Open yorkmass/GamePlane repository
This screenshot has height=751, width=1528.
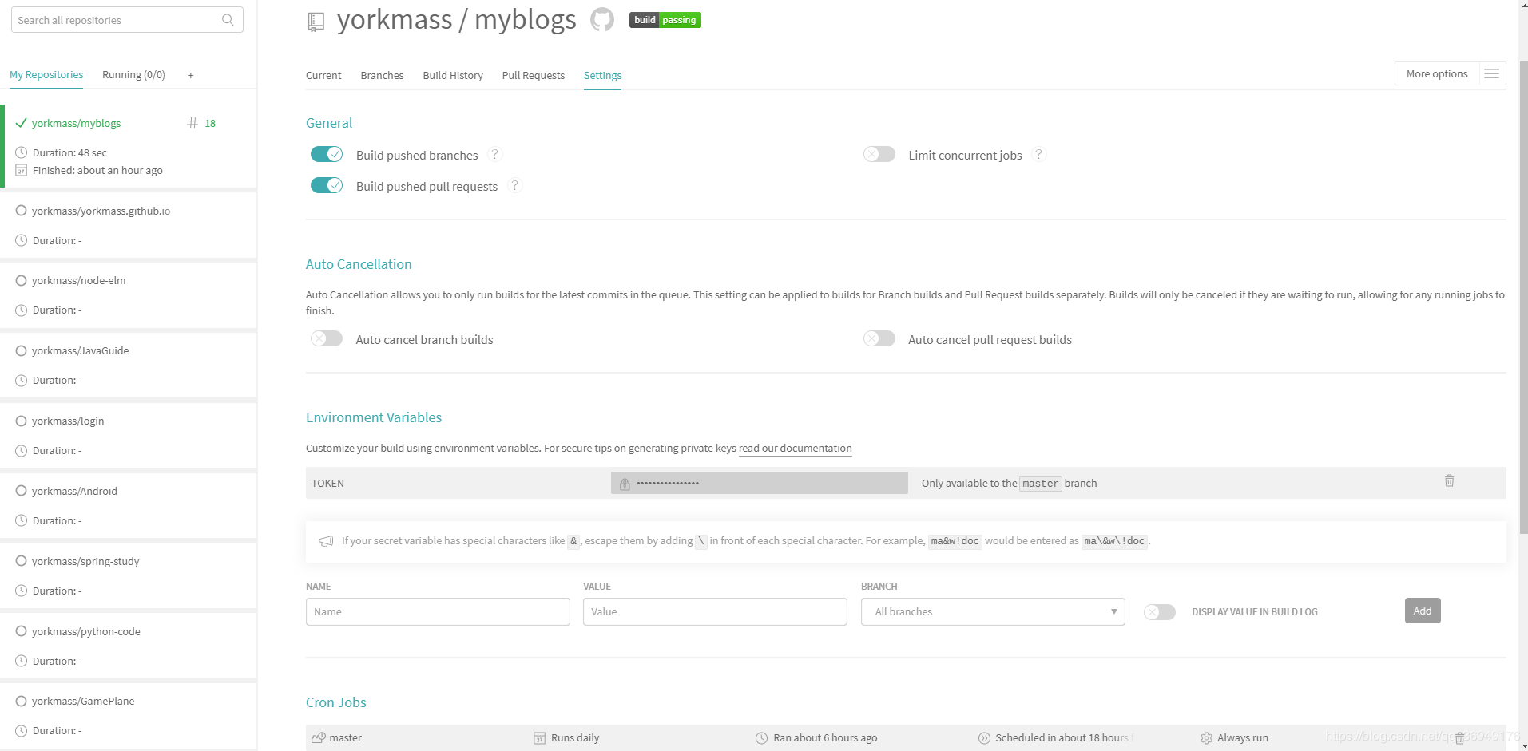[83, 701]
